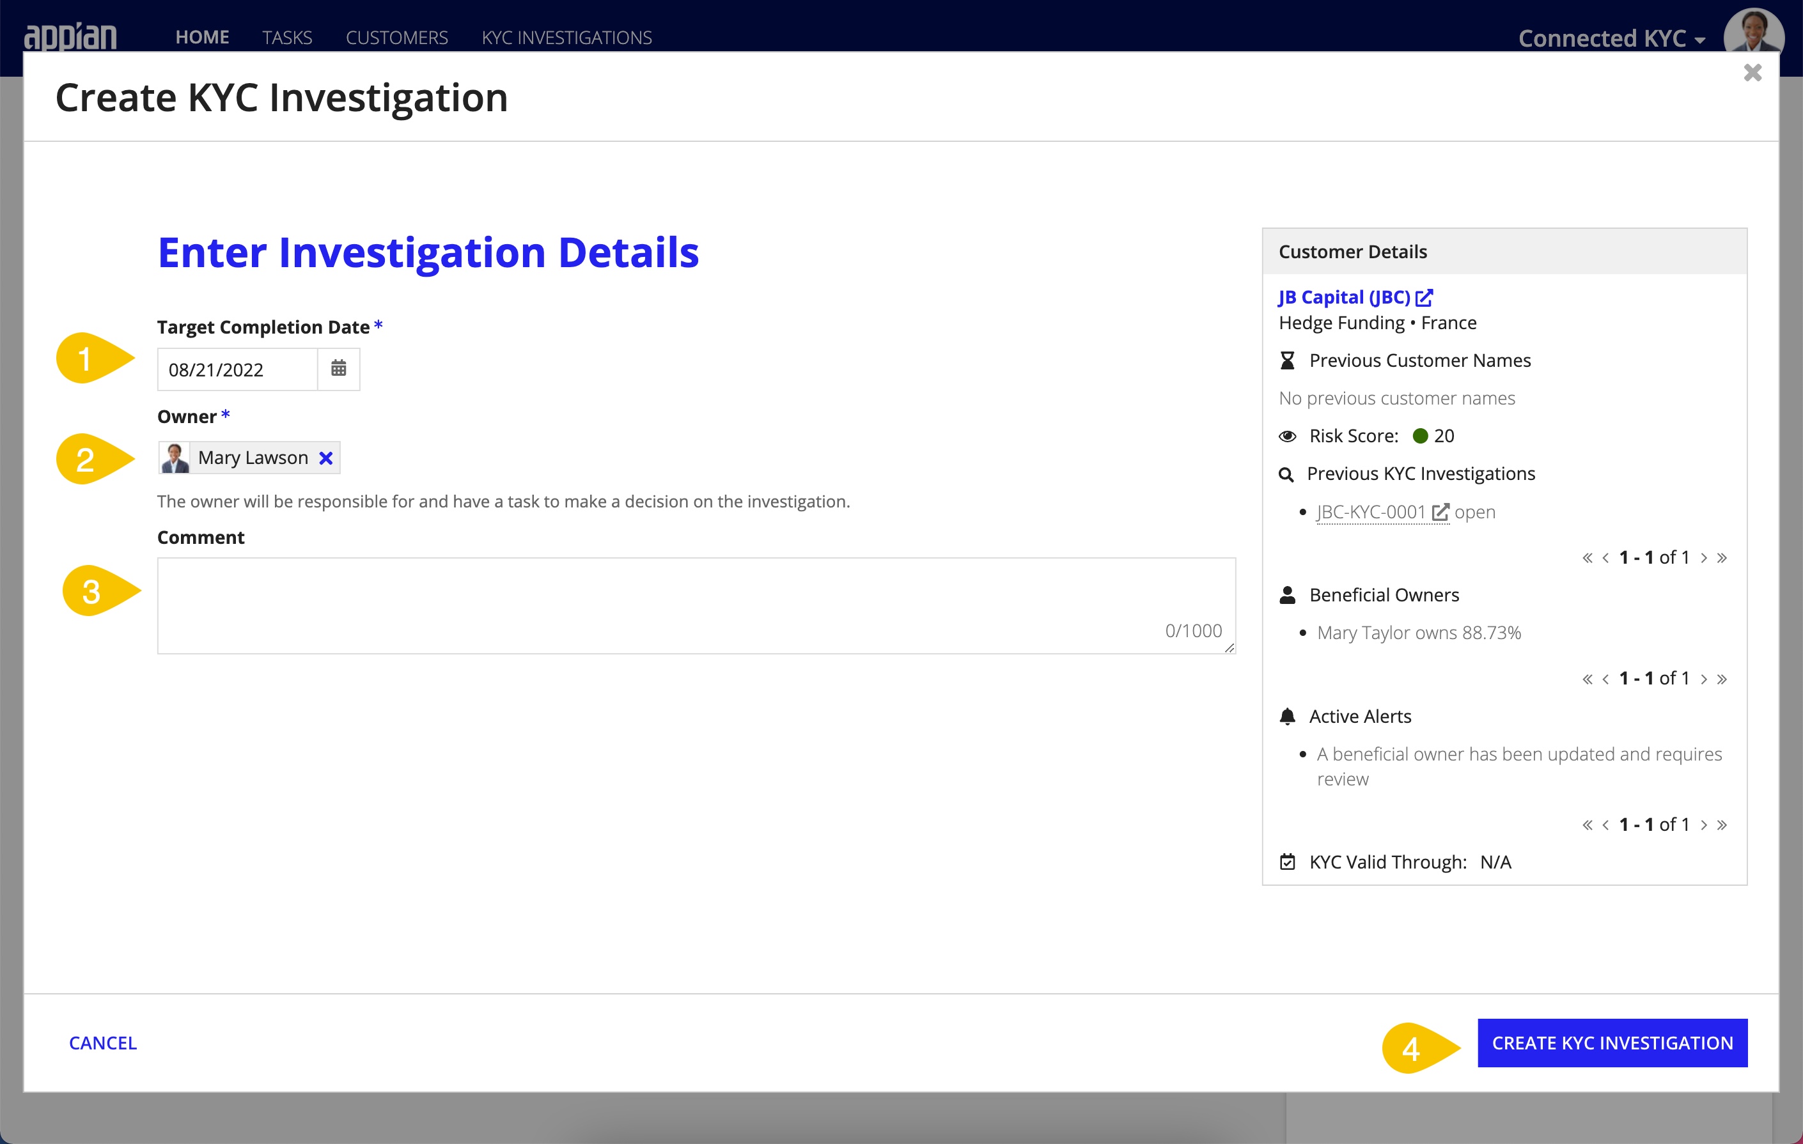Switch to the CUSTOMERS tab
This screenshot has height=1144, width=1803.
coord(397,38)
